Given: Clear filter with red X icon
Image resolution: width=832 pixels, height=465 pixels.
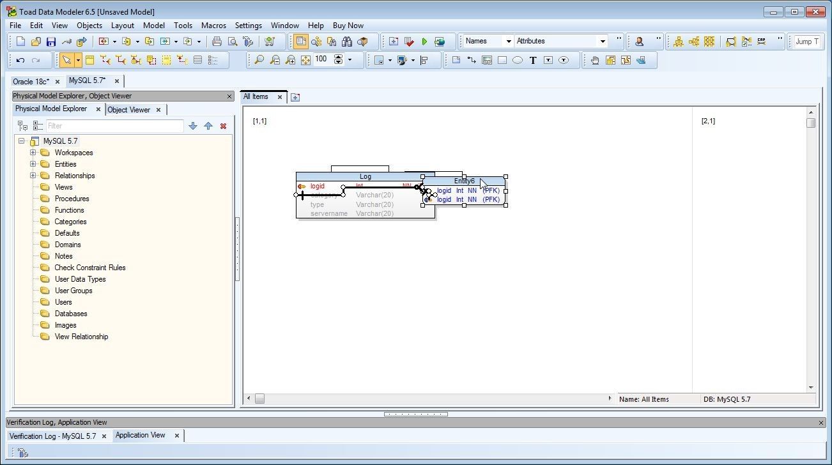Looking at the screenshot, I should 223,126.
